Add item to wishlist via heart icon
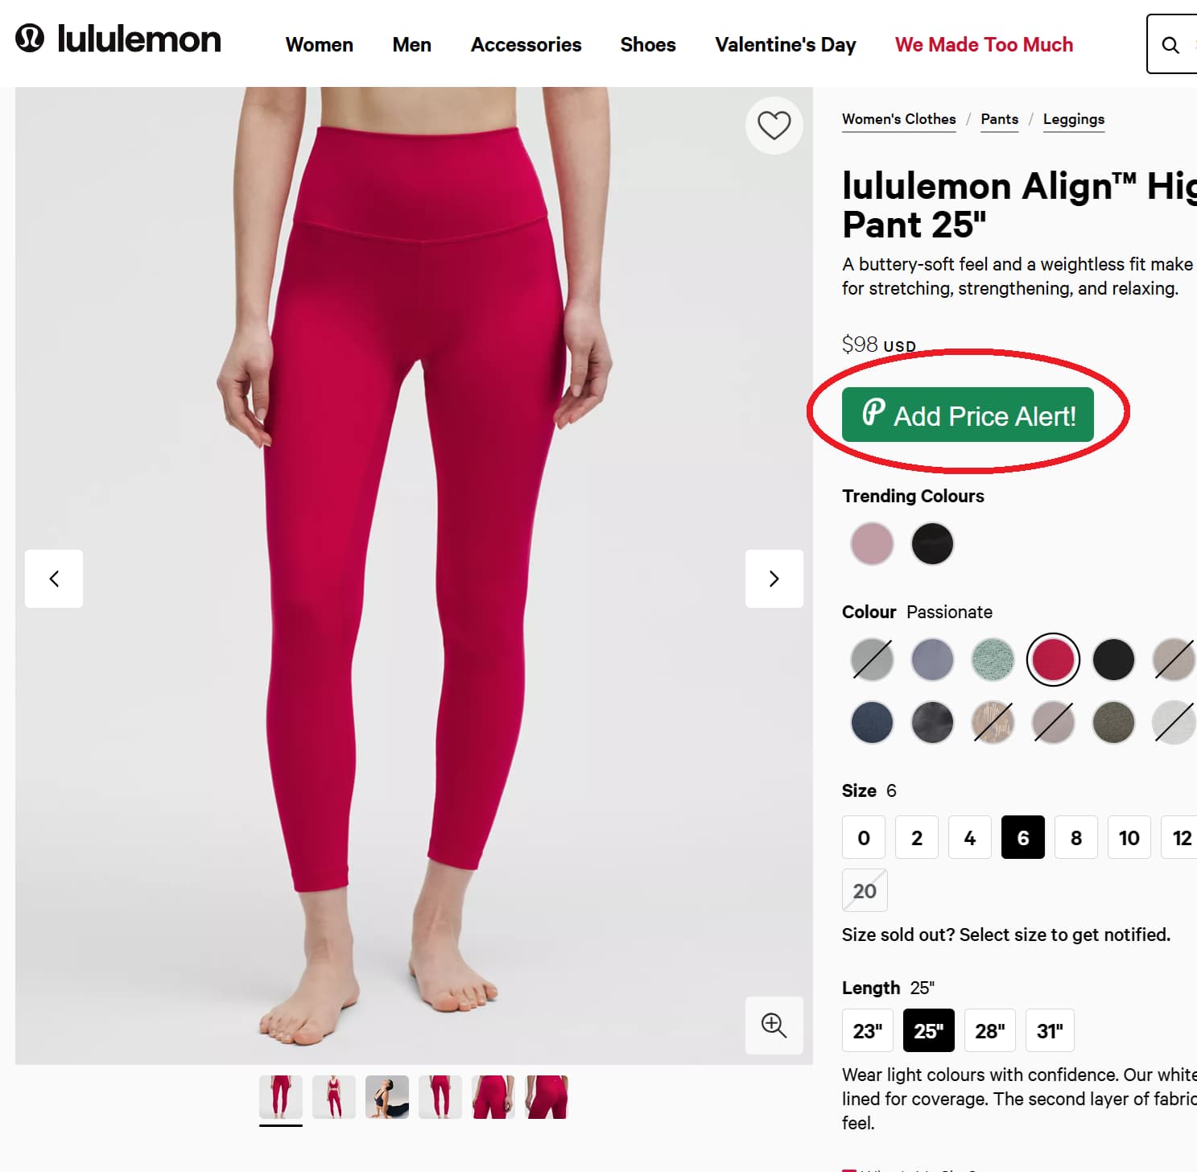This screenshot has height=1172, width=1197. [x=774, y=126]
